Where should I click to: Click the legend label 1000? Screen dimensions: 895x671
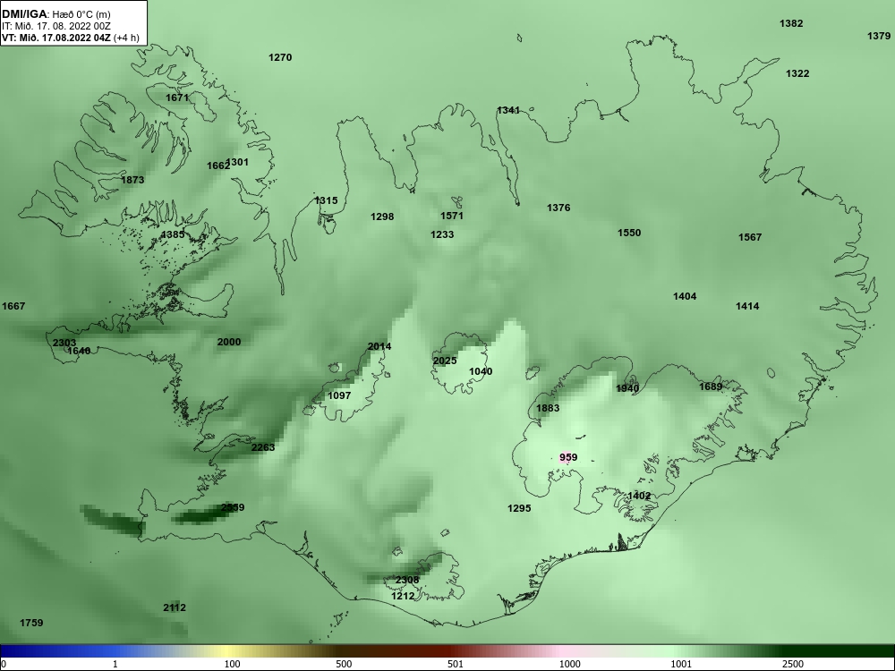point(569,664)
